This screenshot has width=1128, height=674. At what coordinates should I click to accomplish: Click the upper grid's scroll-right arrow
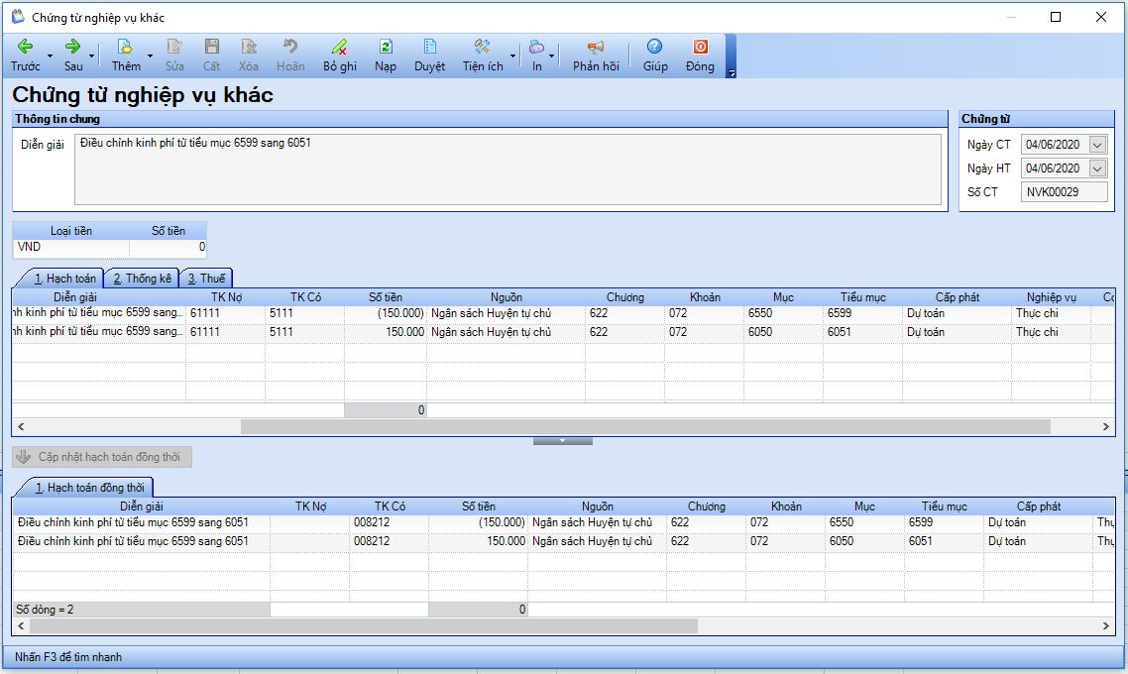coord(1106,426)
